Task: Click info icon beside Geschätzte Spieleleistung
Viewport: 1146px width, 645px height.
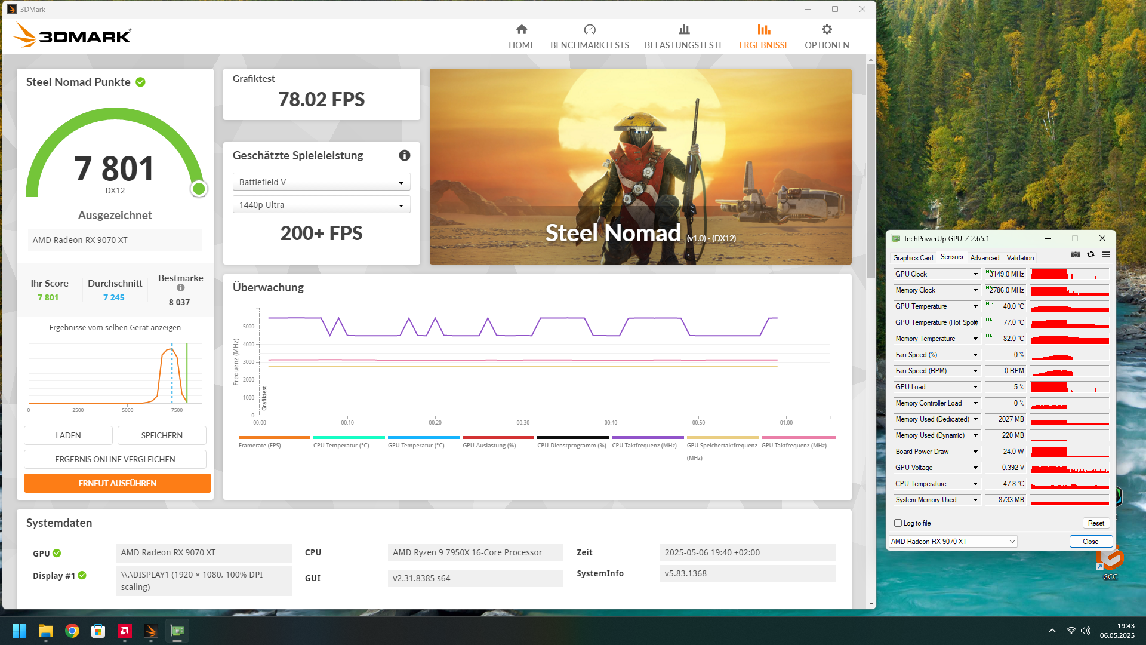Action: click(404, 155)
